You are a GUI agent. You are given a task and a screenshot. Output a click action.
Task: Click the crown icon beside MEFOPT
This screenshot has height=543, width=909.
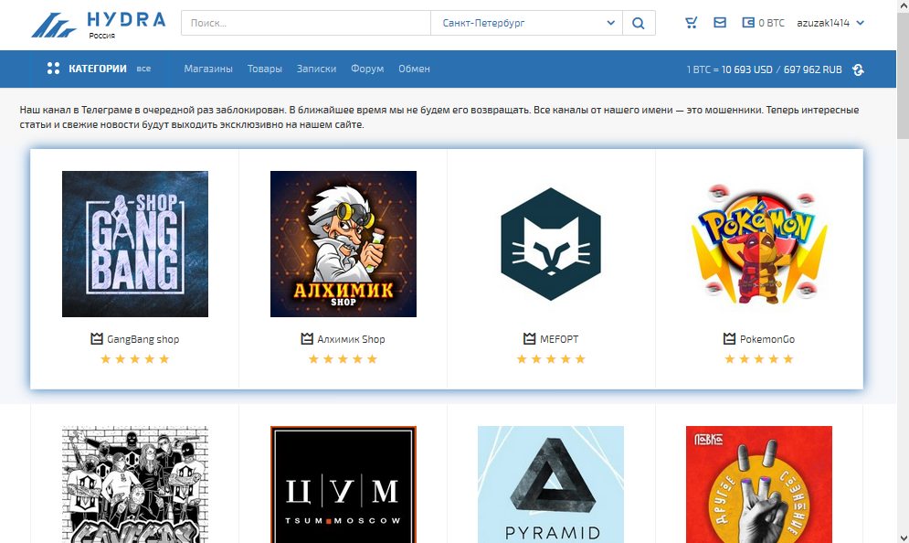[x=529, y=339]
